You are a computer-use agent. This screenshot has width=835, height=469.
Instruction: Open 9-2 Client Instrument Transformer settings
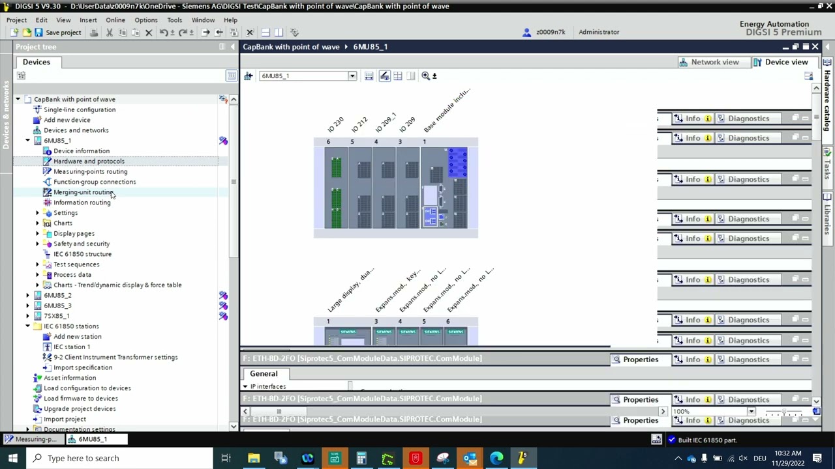115,358
